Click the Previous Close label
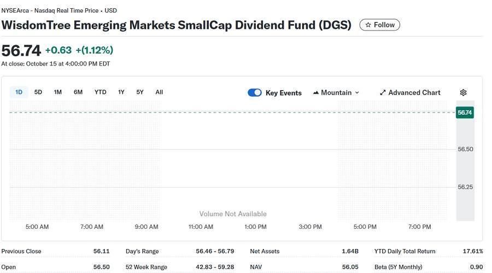This screenshot has height=273, width=492. [x=21, y=251]
